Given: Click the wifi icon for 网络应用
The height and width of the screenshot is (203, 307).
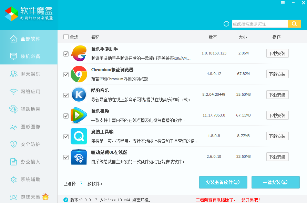Looking at the screenshot, I should coord(13,92).
